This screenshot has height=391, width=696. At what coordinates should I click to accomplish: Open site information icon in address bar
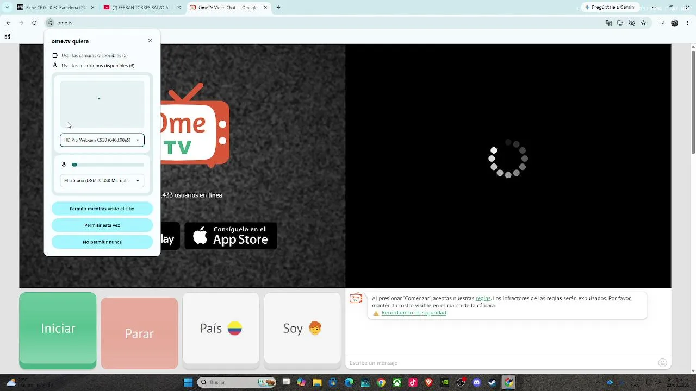(x=50, y=23)
